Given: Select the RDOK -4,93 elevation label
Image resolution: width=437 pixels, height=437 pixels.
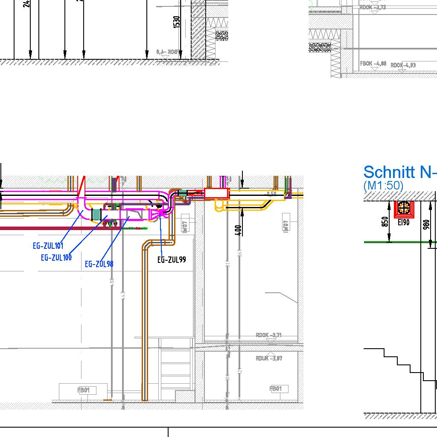Looking at the screenshot, I should [403, 65].
